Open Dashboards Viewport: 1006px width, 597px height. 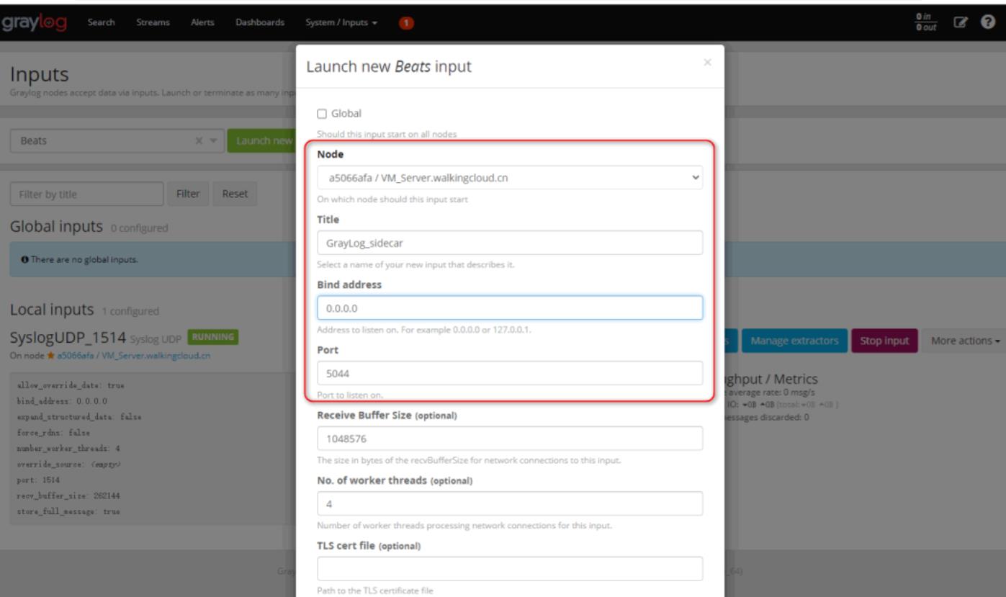coord(259,23)
